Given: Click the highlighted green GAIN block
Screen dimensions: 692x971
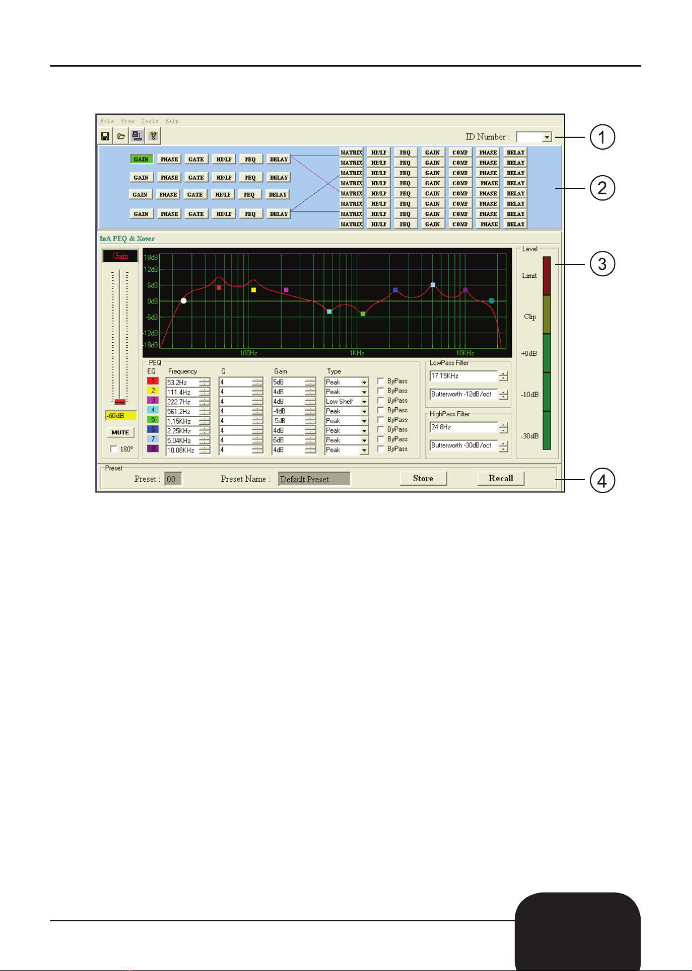Looking at the screenshot, I should coord(141,159).
